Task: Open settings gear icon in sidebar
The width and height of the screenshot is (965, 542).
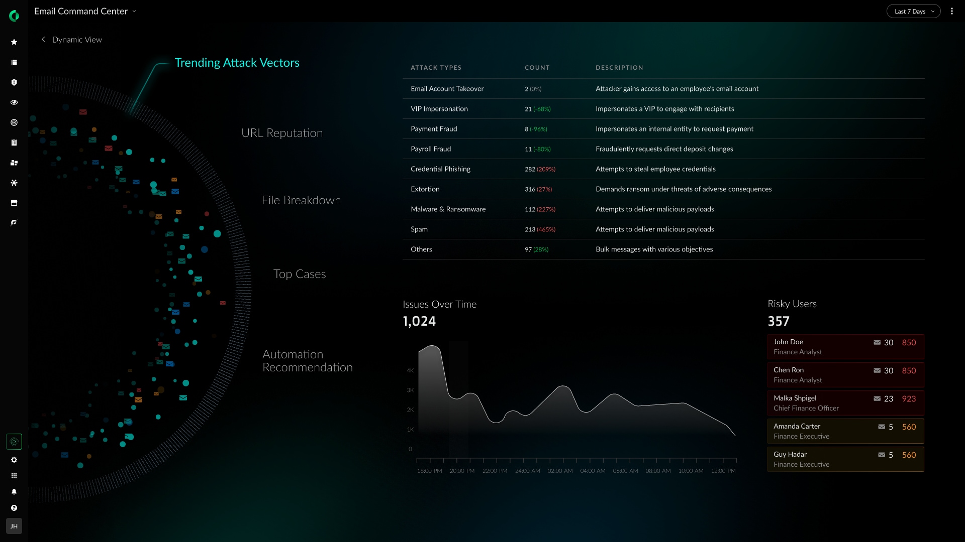Action: (14, 460)
